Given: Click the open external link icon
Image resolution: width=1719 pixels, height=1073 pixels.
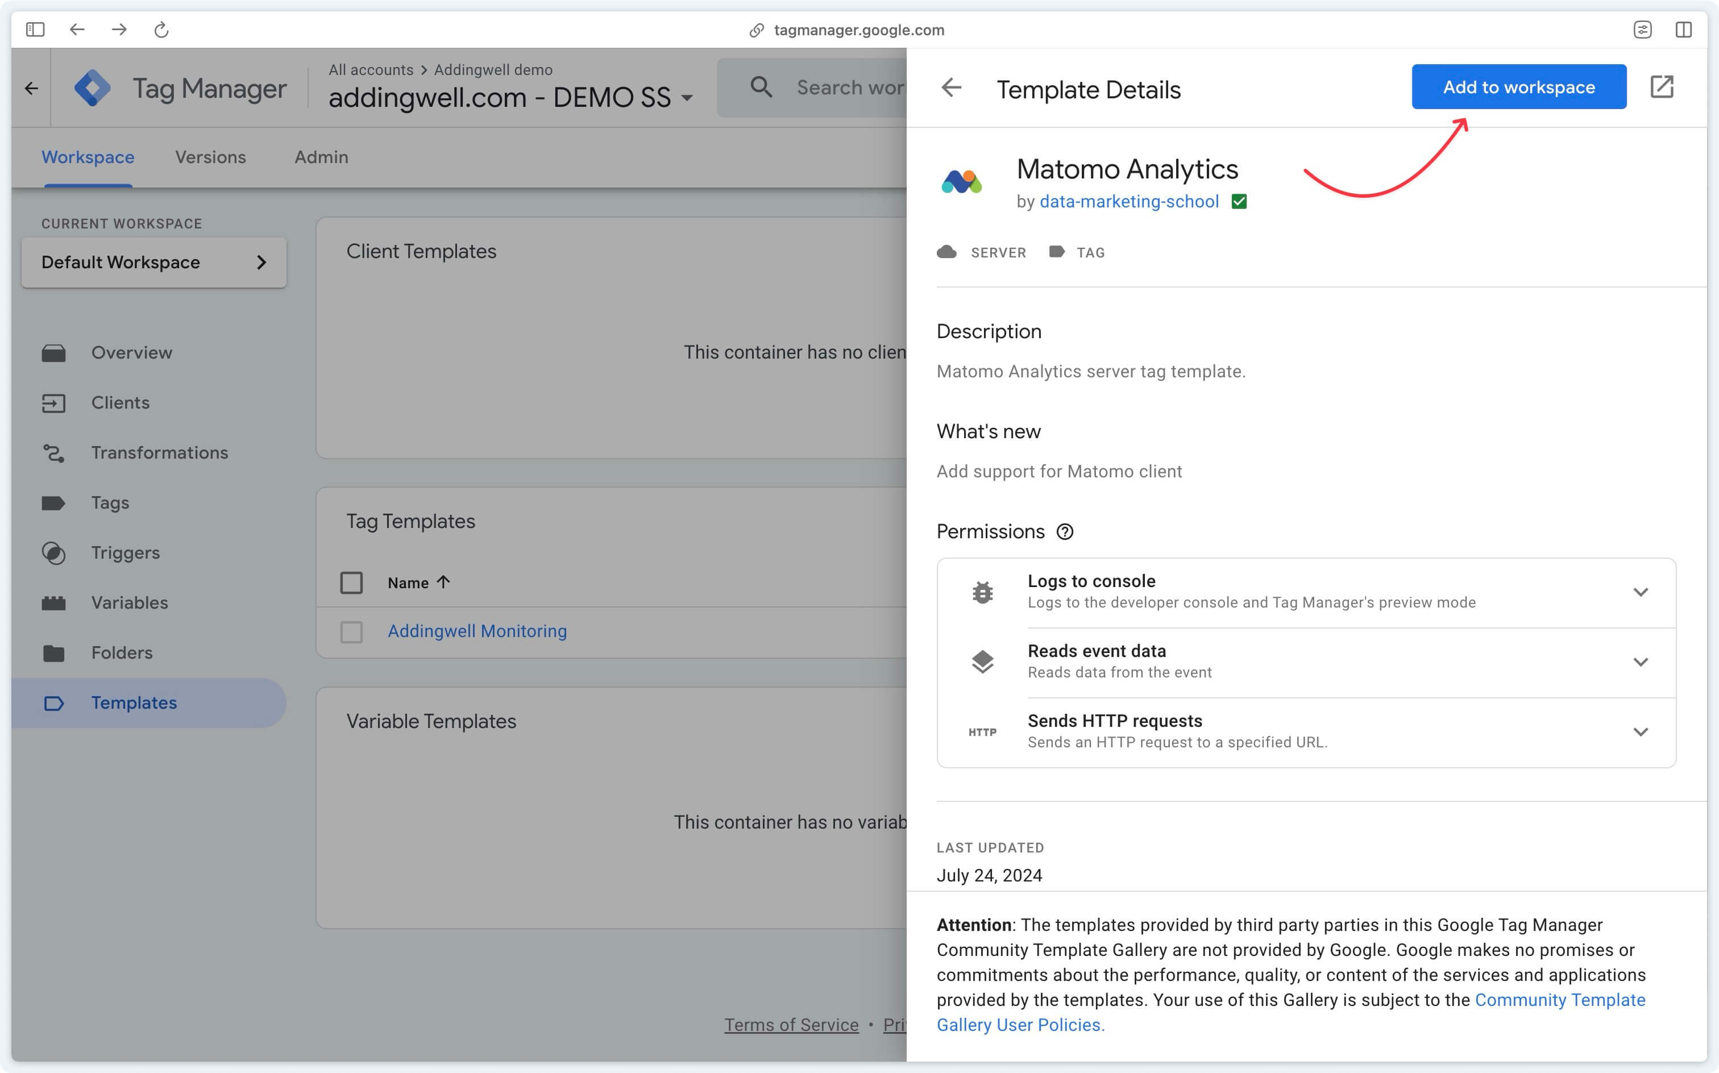Looking at the screenshot, I should click(1663, 86).
